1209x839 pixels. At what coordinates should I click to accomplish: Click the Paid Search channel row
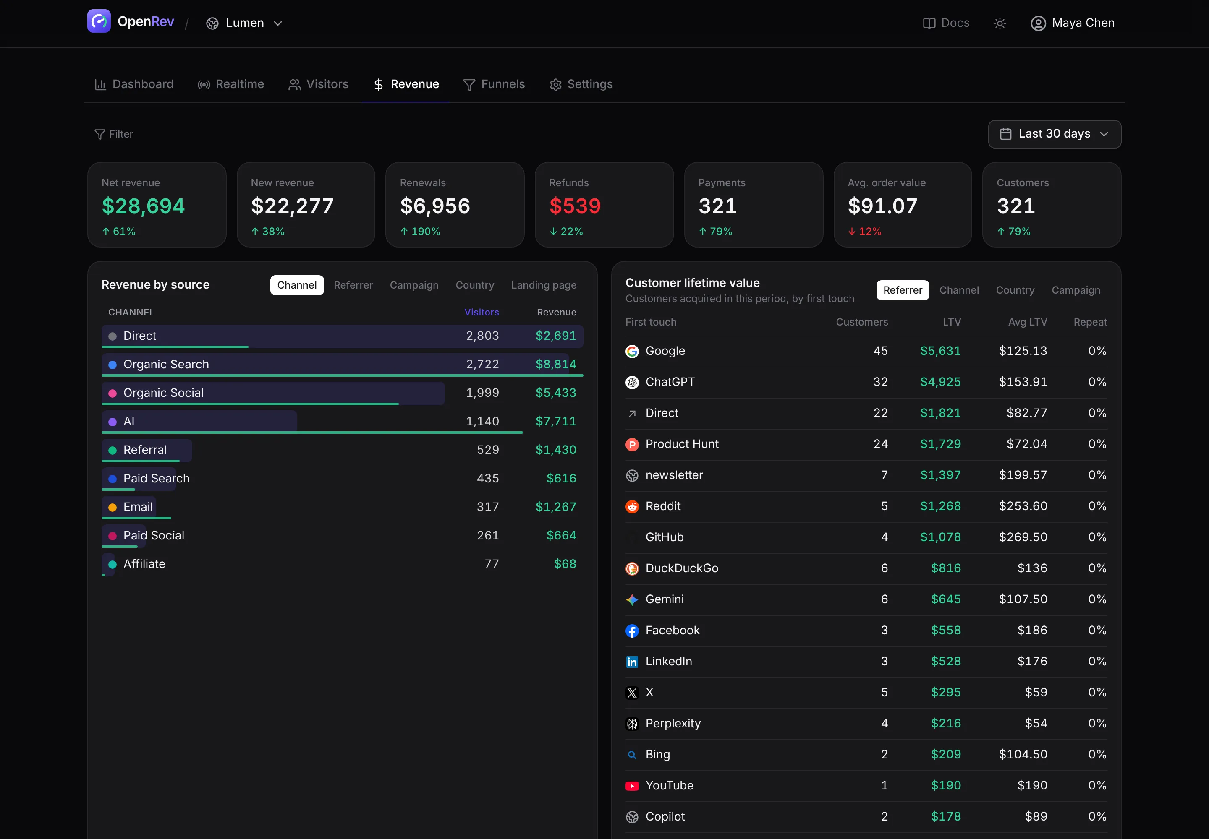[343, 479]
